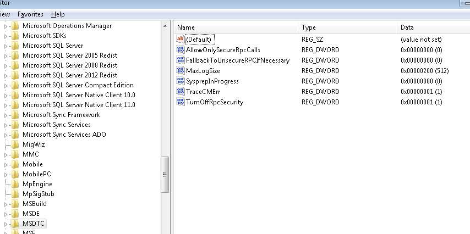Screen dimensions: 470x234
Task: Click folder icon of MigWiz key
Action: [x=15, y=144]
